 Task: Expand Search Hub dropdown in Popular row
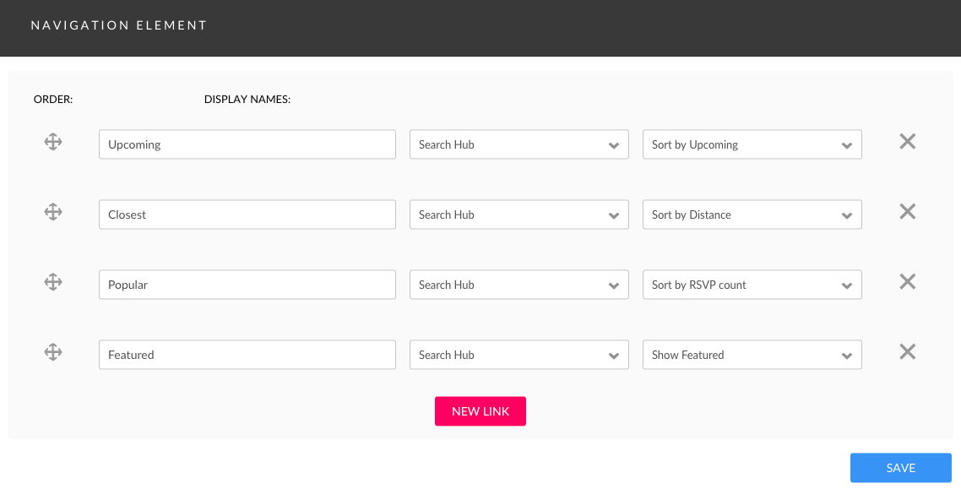point(519,285)
